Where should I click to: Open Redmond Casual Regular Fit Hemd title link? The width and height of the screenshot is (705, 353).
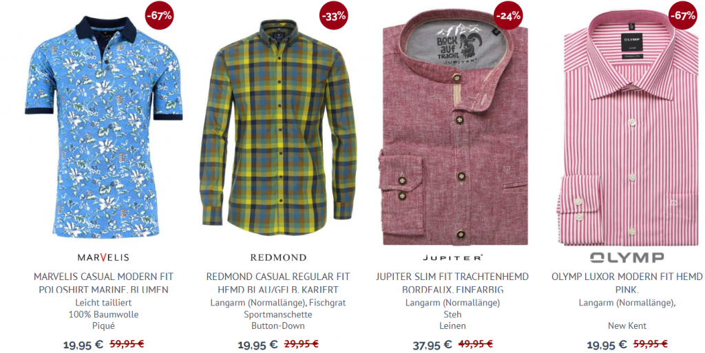[x=278, y=283]
